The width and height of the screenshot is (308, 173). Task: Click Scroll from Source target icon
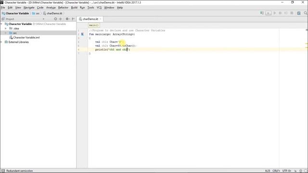tap(56, 19)
